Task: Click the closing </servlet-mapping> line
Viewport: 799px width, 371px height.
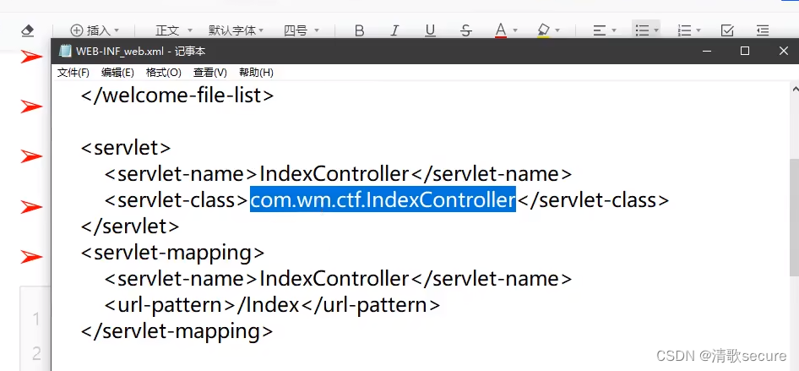Action: pyautogui.click(x=177, y=331)
